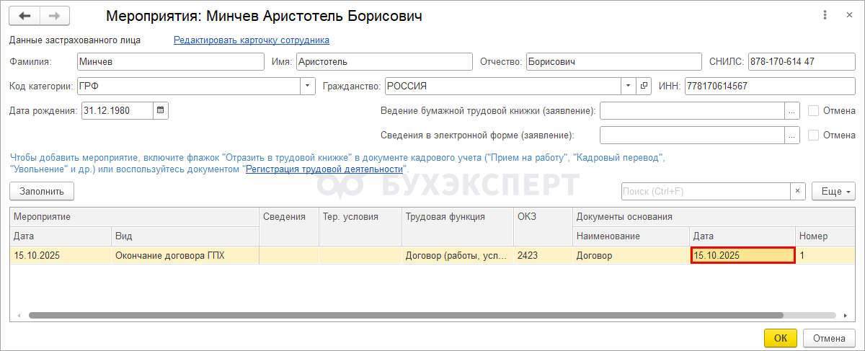
Task: Confirm with the yellow ОК button
Action: click(780, 338)
